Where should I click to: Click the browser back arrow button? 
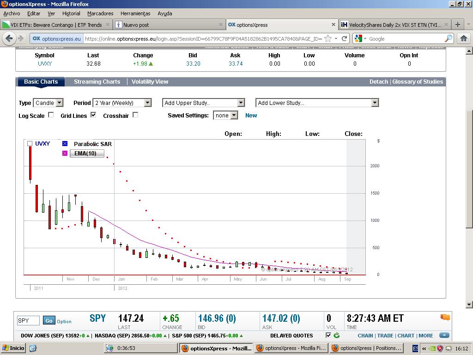pos(9,38)
